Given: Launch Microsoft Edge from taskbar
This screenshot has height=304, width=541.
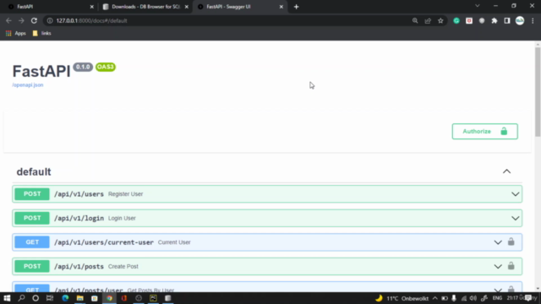Looking at the screenshot, I should 65,298.
